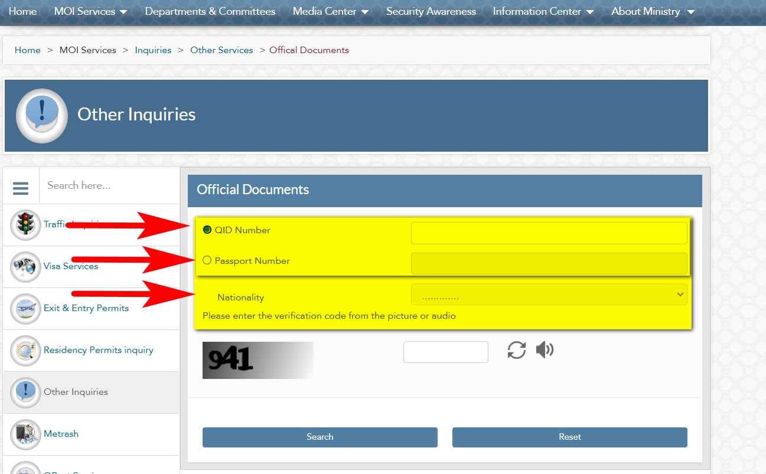Expand the MOI Services menu
Screen dimensions: 766x474
click(x=90, y=11)
